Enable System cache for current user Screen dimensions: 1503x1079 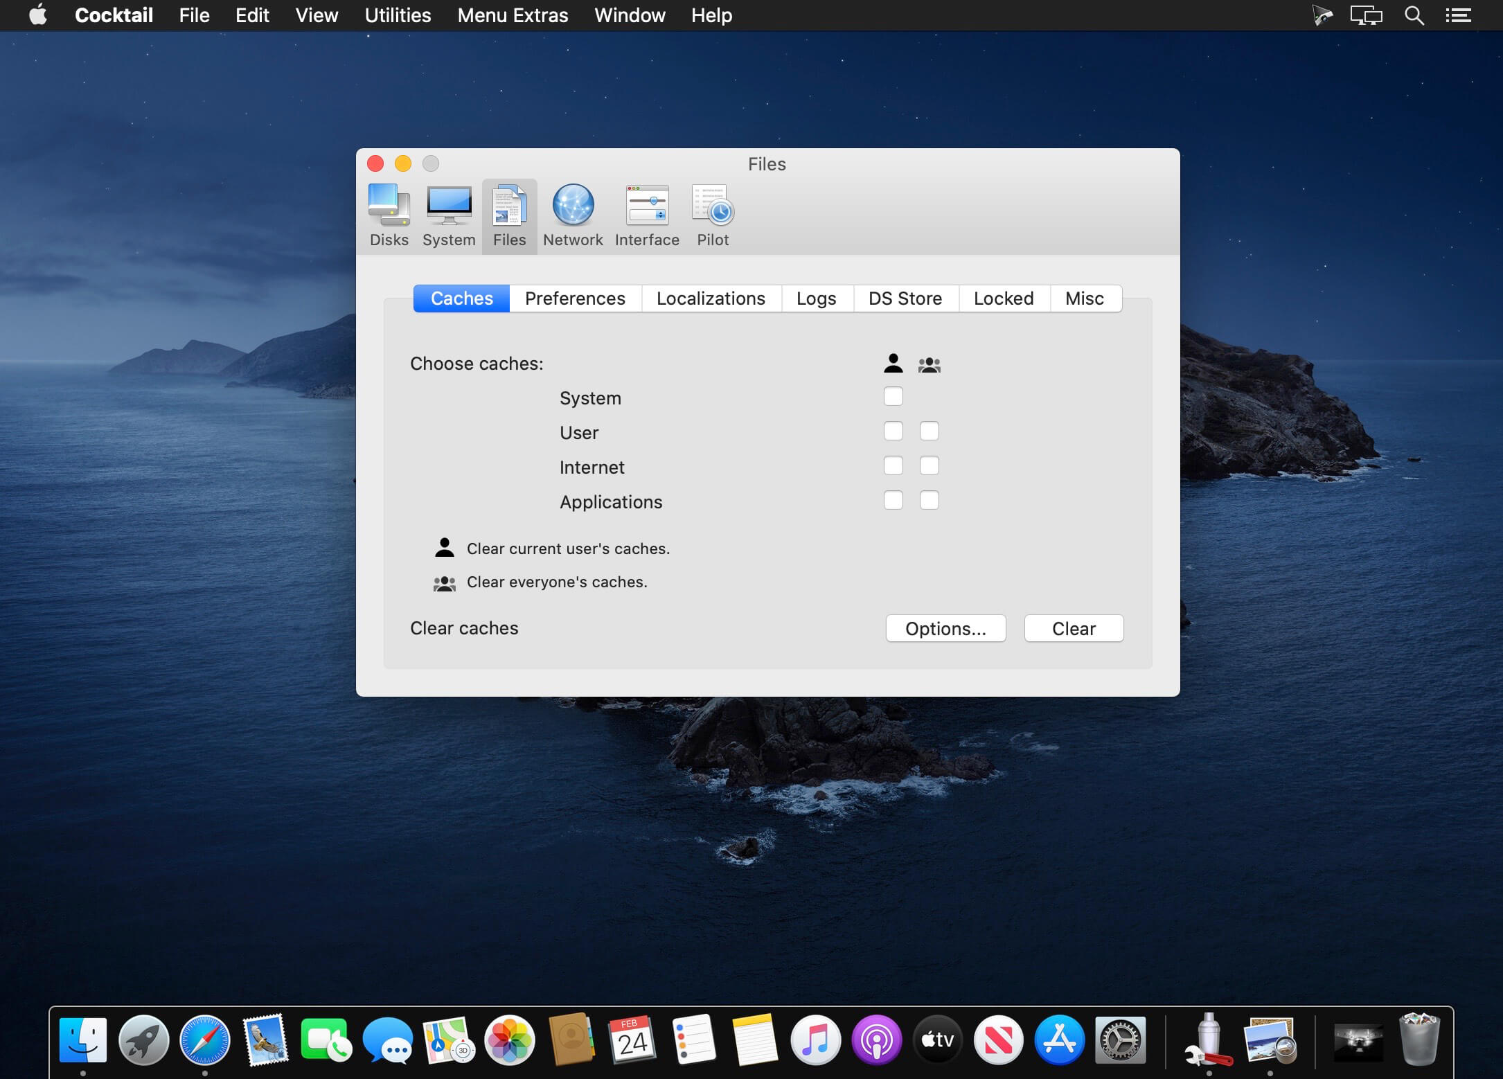click(x=893, y=396)
